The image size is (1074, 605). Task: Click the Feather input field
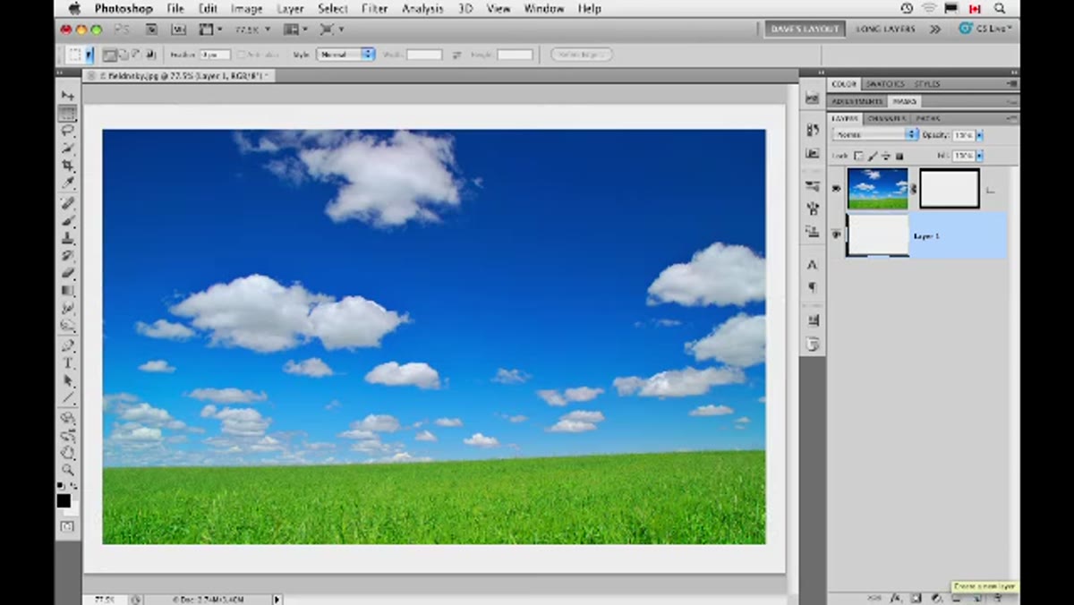click(214, 55)
